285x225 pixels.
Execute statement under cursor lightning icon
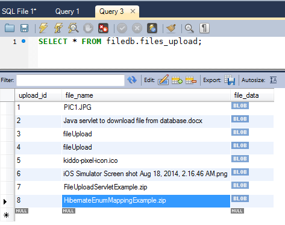point(58,28)
